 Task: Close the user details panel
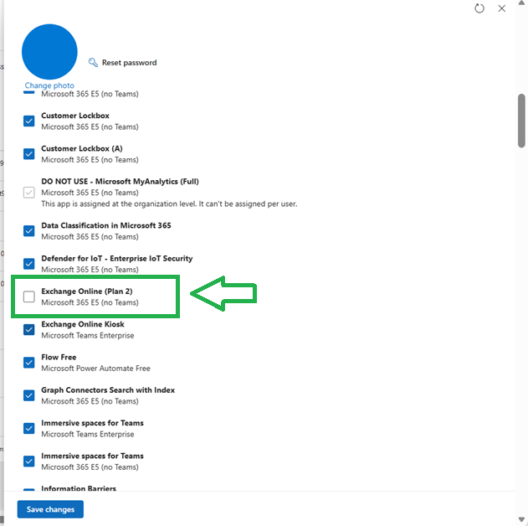pyautogui.click(x=502, y=8)
